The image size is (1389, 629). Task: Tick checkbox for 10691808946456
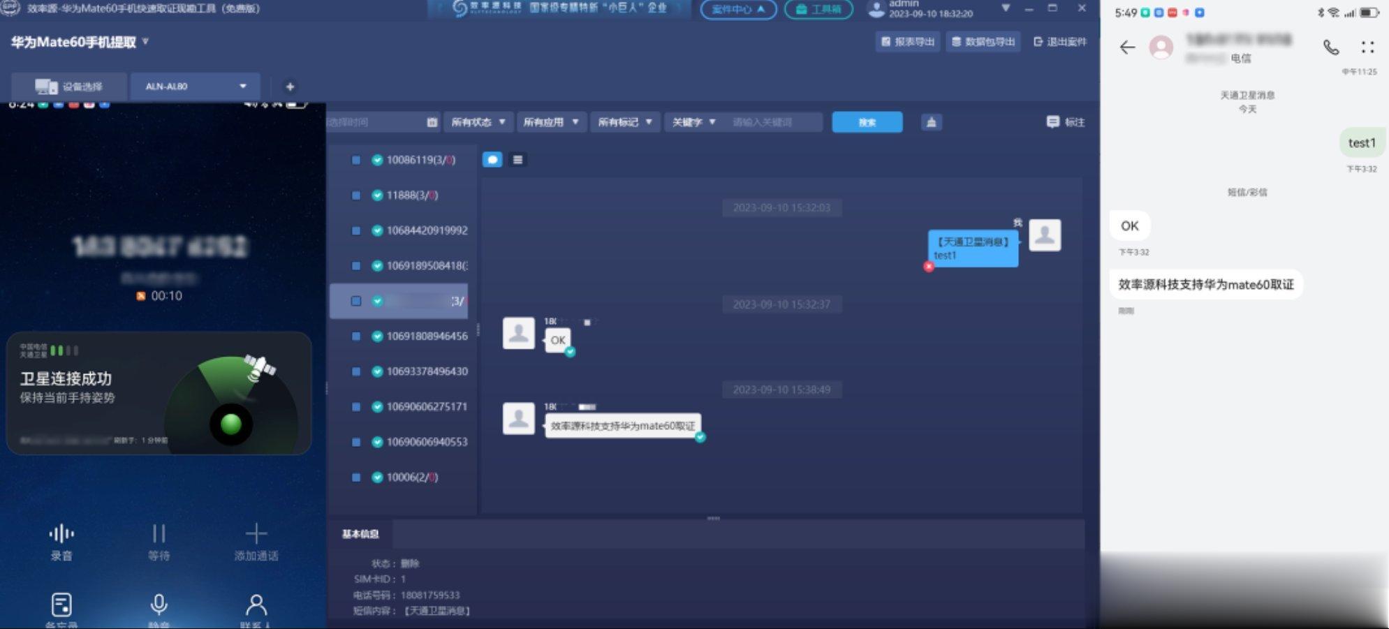click(x=356, y=336)
